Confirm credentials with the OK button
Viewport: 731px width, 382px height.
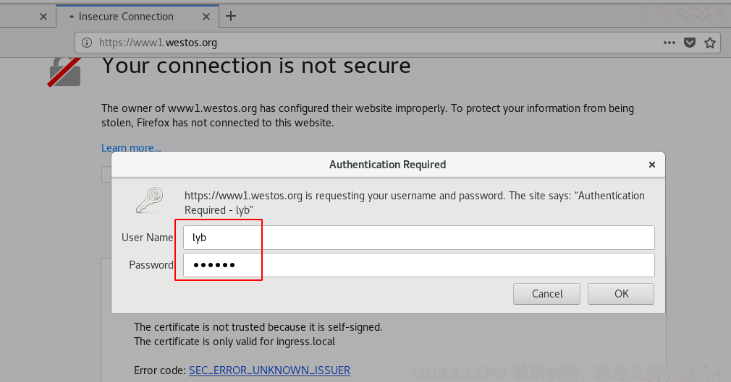click(x=621, y=294)
